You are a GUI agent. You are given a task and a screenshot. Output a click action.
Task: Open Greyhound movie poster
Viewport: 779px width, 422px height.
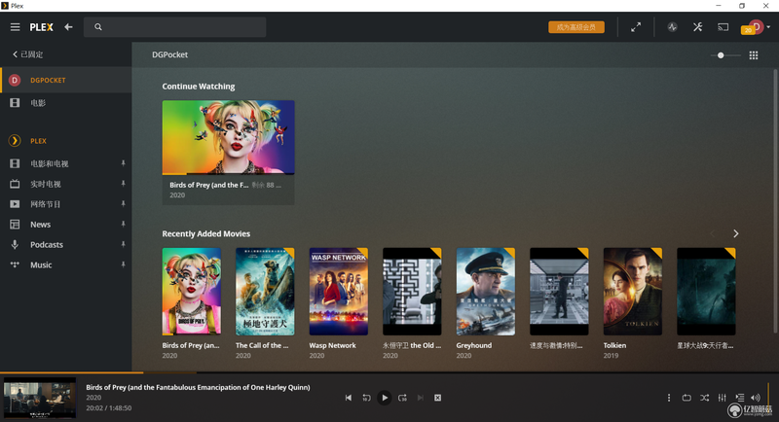(x=485, y=292)
